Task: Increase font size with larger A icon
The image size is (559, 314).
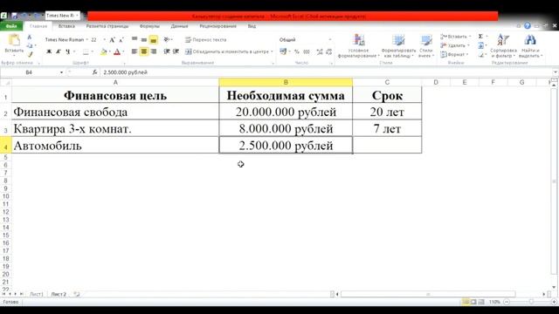Action: 113,40
